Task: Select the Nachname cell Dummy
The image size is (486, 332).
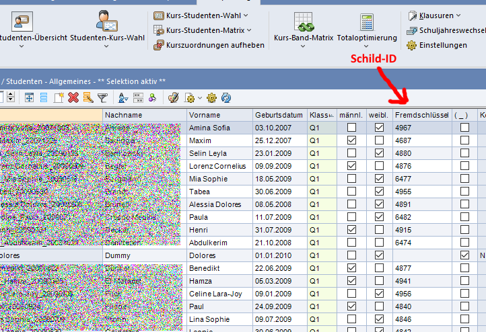Action: coord(145,255)
